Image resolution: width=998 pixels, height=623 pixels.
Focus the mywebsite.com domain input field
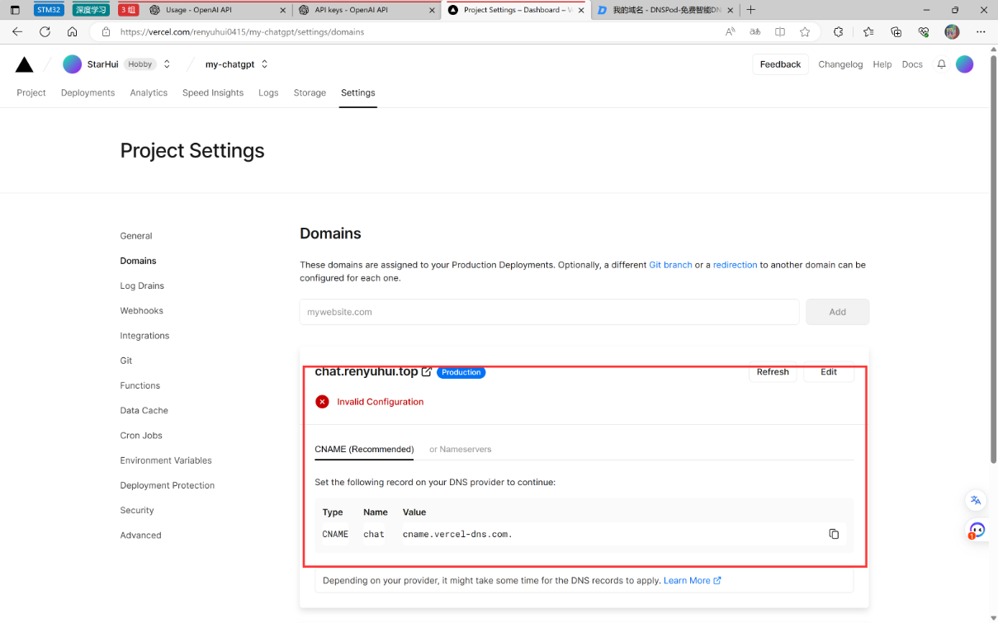(549, 312)
